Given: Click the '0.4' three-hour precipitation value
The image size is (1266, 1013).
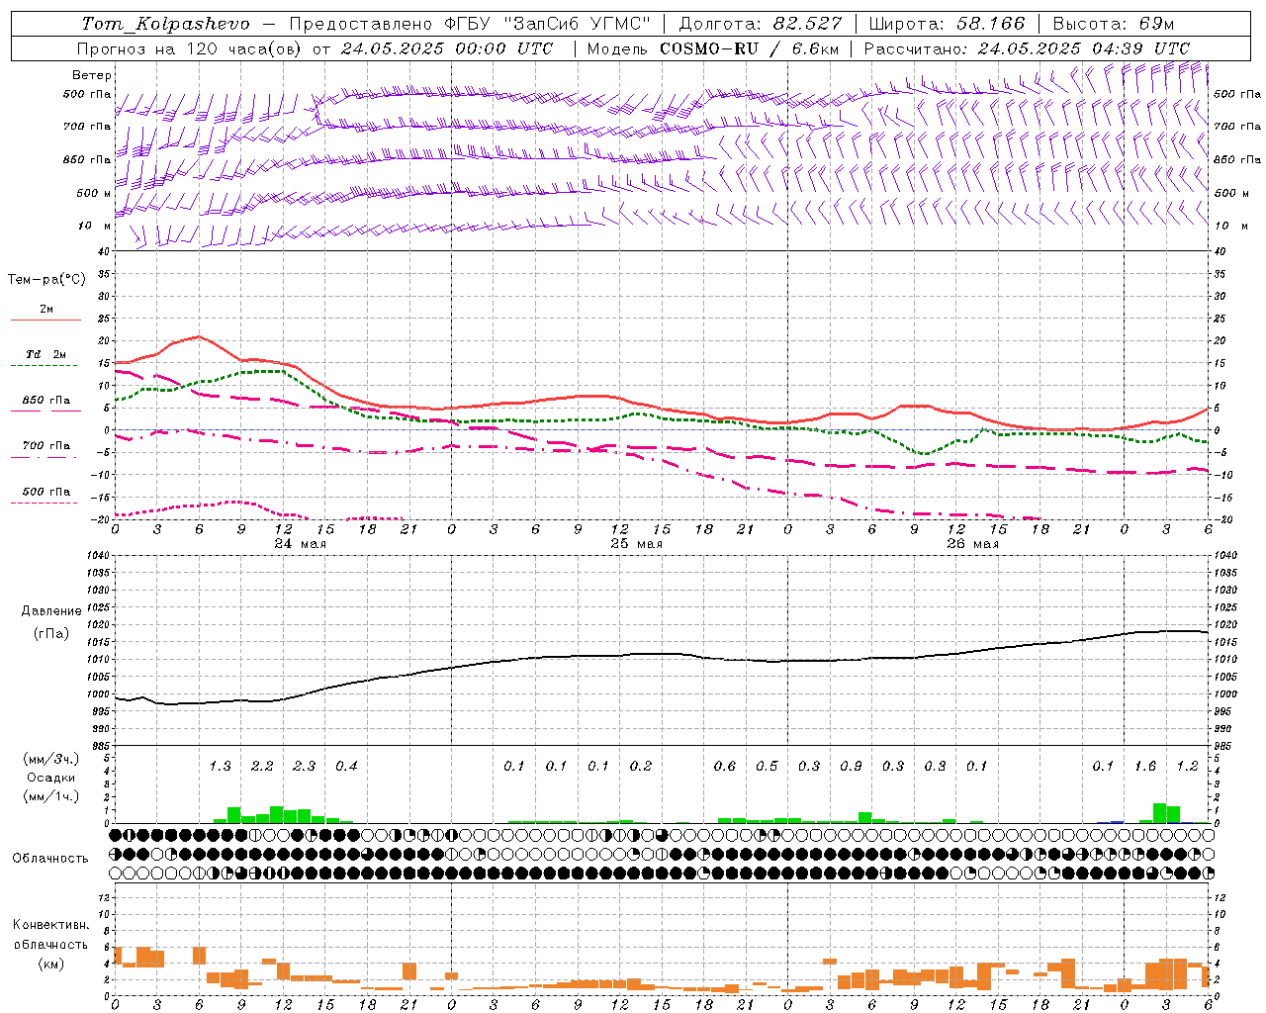Looking at the screenshot, I should coord(346,767).
